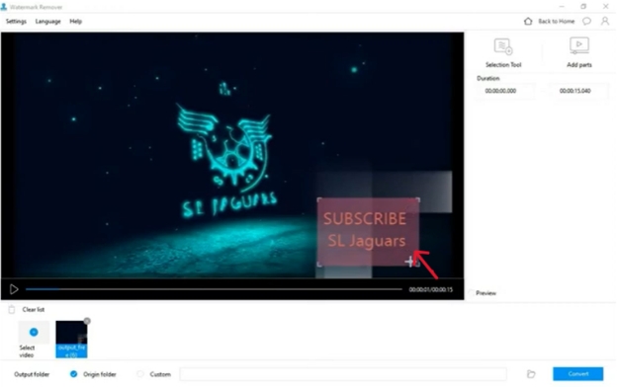617x387 pixels.
Task: Play the video preview
Action: pos(14,289)
